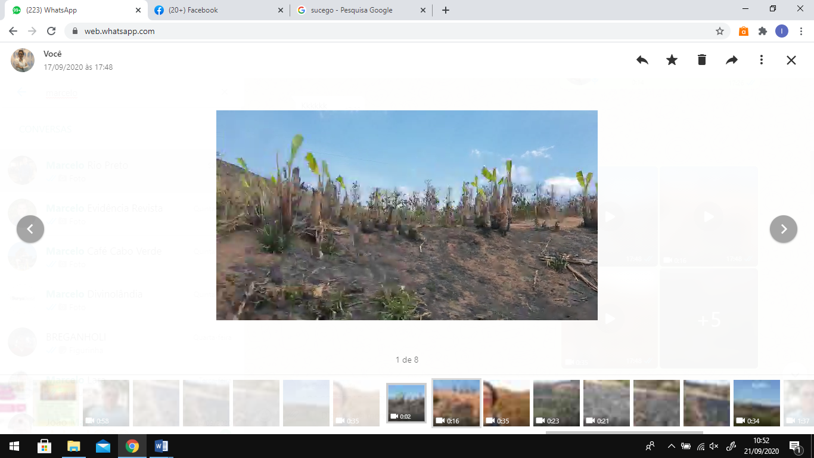
Task: Open a new browser tab
Action: [445, 10]
